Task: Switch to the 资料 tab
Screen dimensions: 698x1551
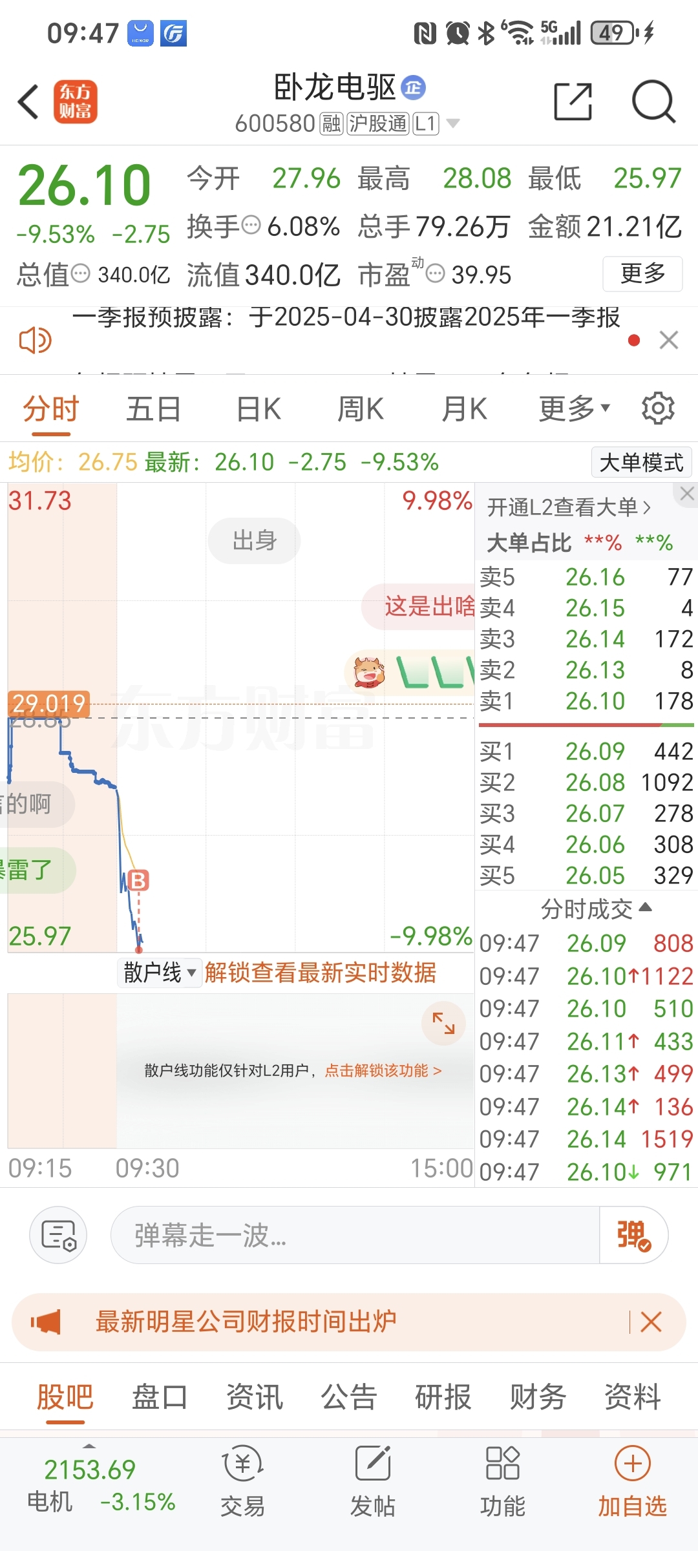Action: click(x=633, y=1397)
